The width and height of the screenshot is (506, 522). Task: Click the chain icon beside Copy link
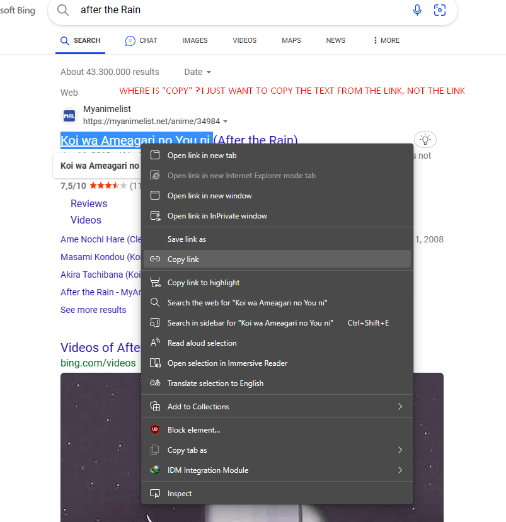[155, 259]
